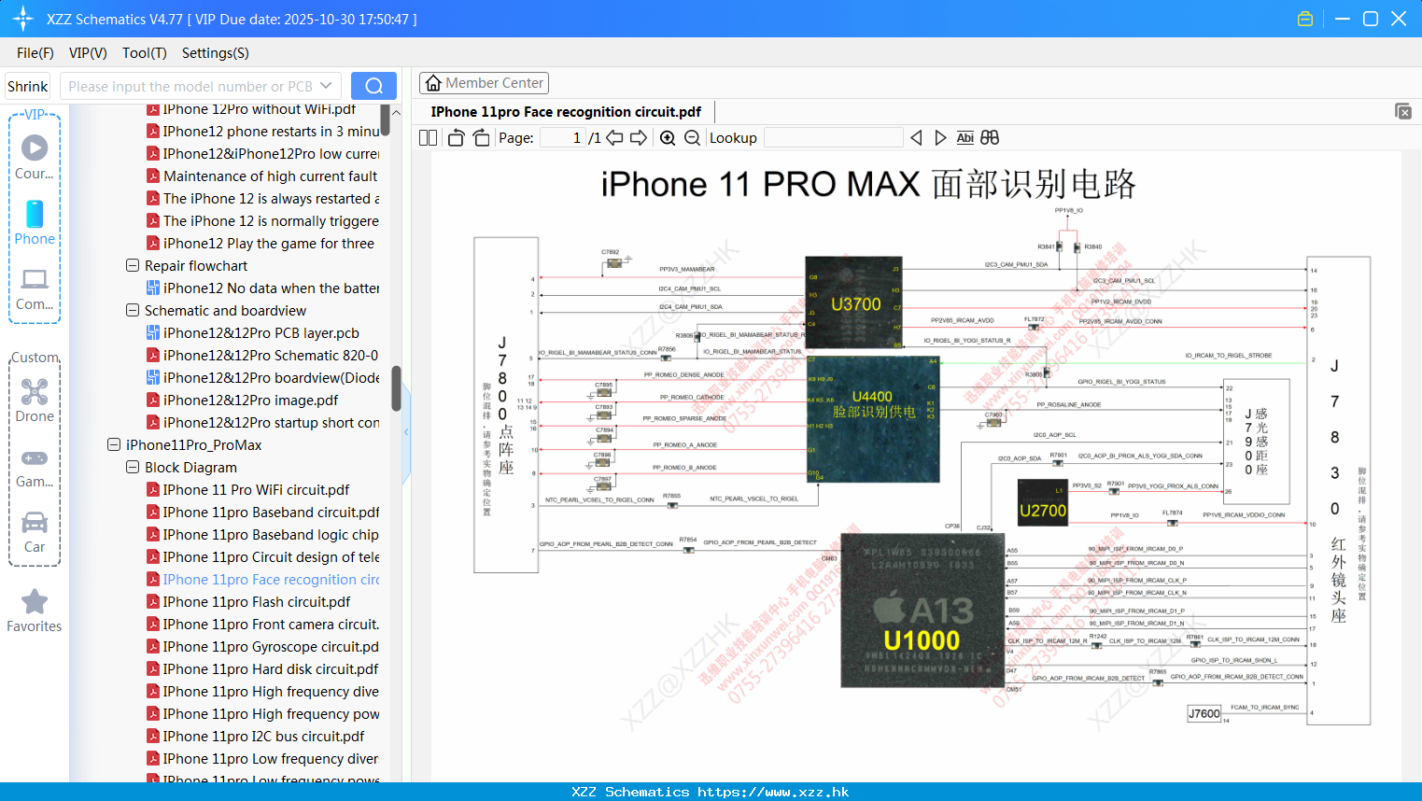1422x801 pixels.
Task: Open iPhone12&12Pro image.pdf
Action: pos(251,400)
